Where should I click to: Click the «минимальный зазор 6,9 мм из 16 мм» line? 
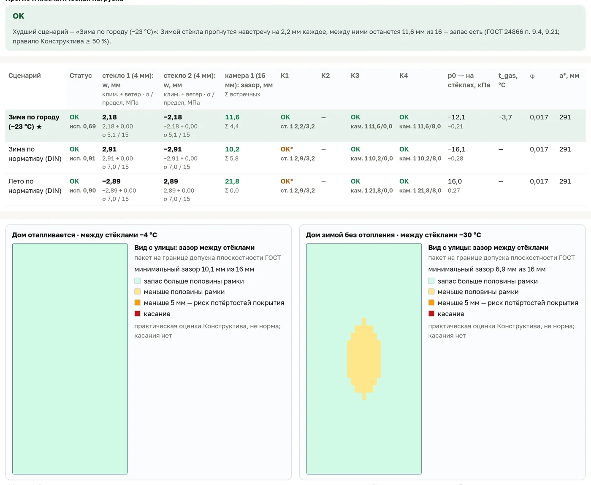487,269
